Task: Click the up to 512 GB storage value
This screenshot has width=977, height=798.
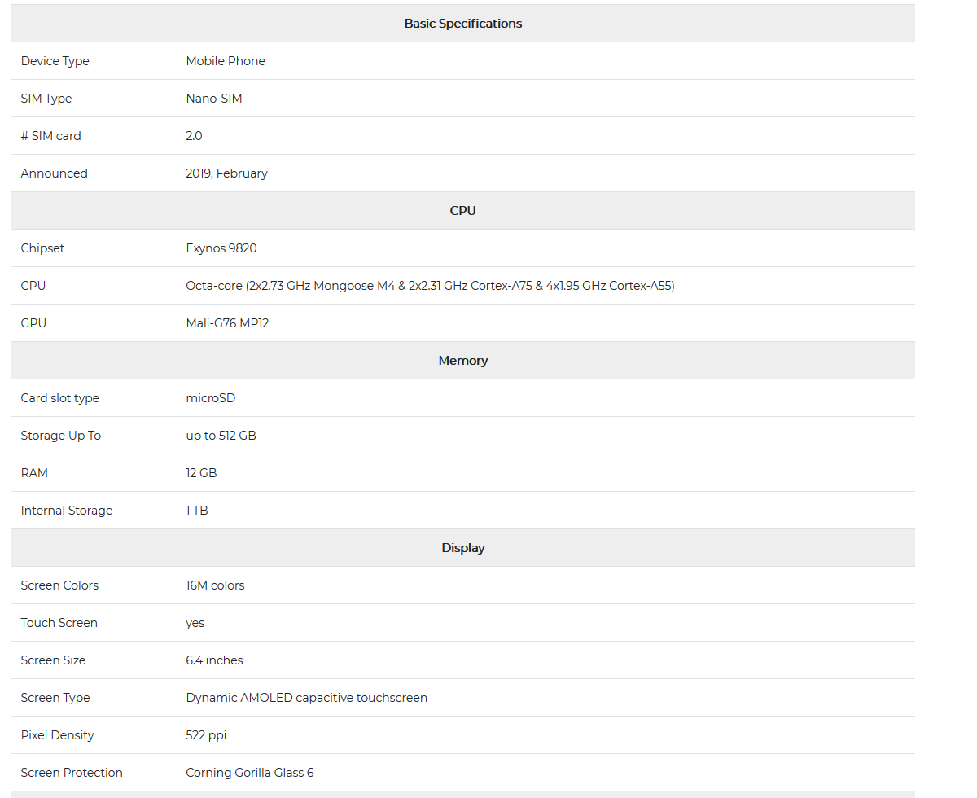Action: point(221,436)
